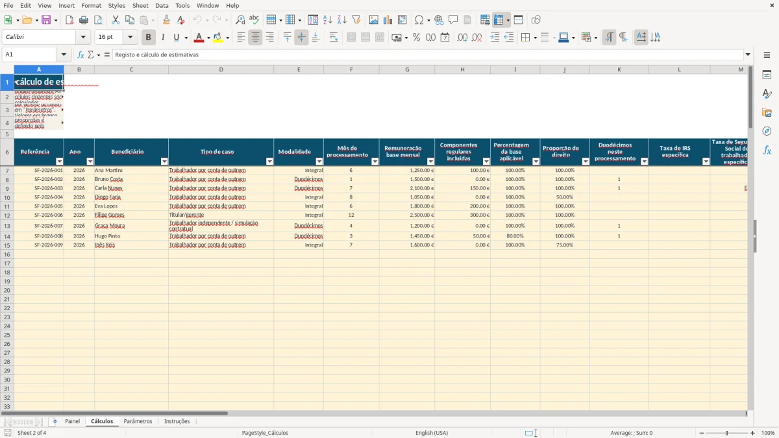Open the font size dropdown
This screenshot has height=438, width=779.
click(130, 38)
